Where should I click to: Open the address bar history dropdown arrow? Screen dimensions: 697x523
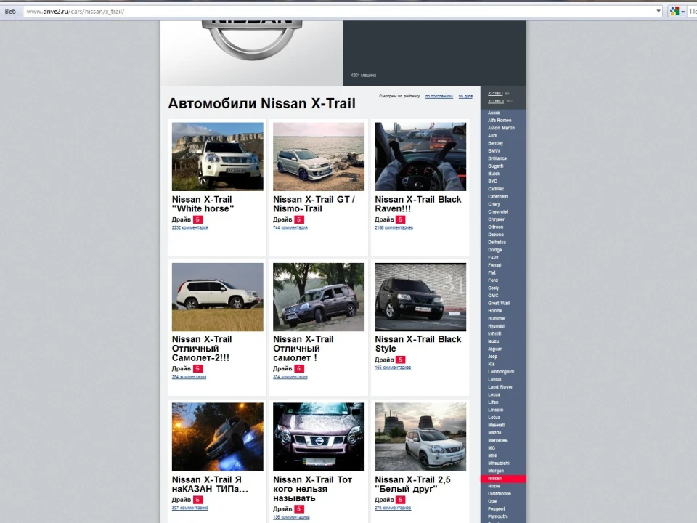(659, 11)
